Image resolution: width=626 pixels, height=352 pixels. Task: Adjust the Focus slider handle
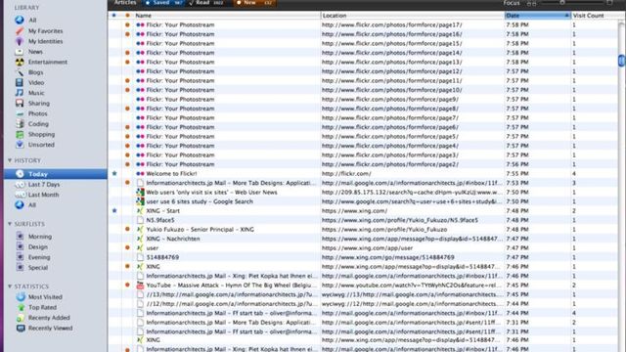coord(562,2)
